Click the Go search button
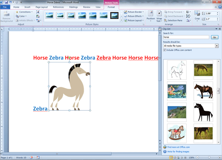 coord(215,37)
